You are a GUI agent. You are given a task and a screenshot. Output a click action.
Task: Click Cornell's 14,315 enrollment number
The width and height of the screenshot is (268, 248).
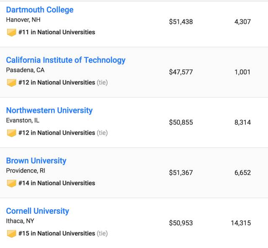coord(241,223)
